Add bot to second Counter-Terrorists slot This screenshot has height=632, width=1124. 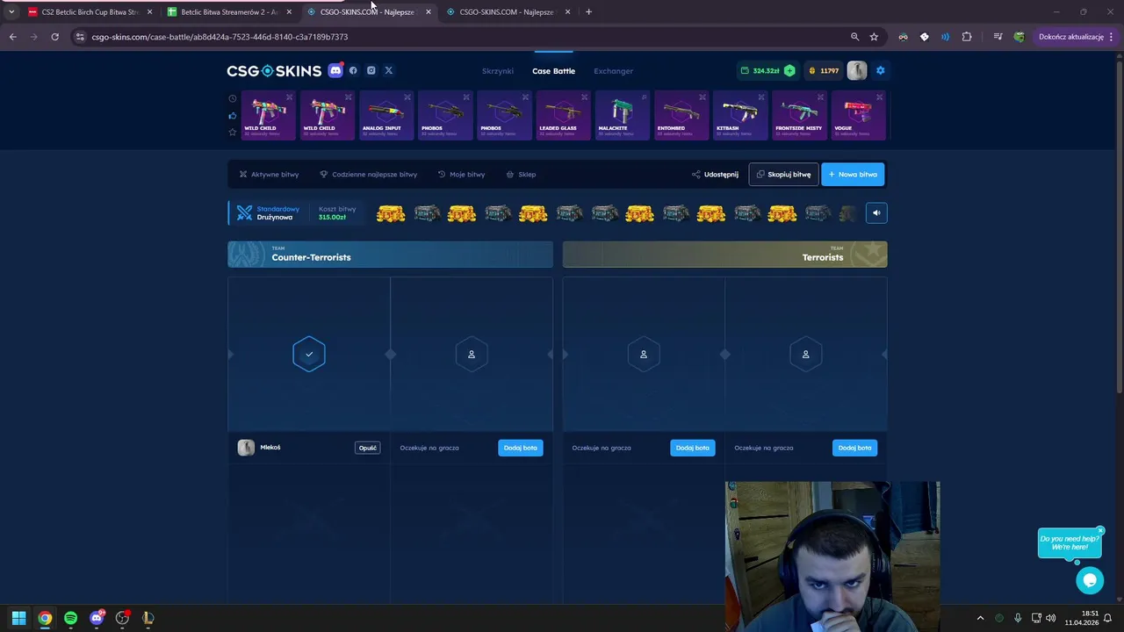coord(520,448)
